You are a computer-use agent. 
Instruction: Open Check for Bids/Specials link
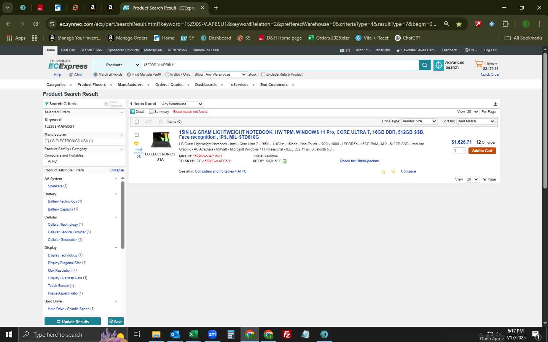(x=359, y=161)
